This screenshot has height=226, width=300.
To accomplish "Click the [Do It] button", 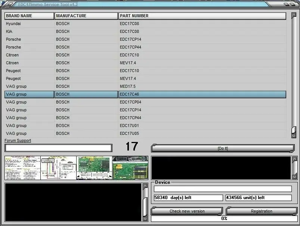I will [223, 148].
